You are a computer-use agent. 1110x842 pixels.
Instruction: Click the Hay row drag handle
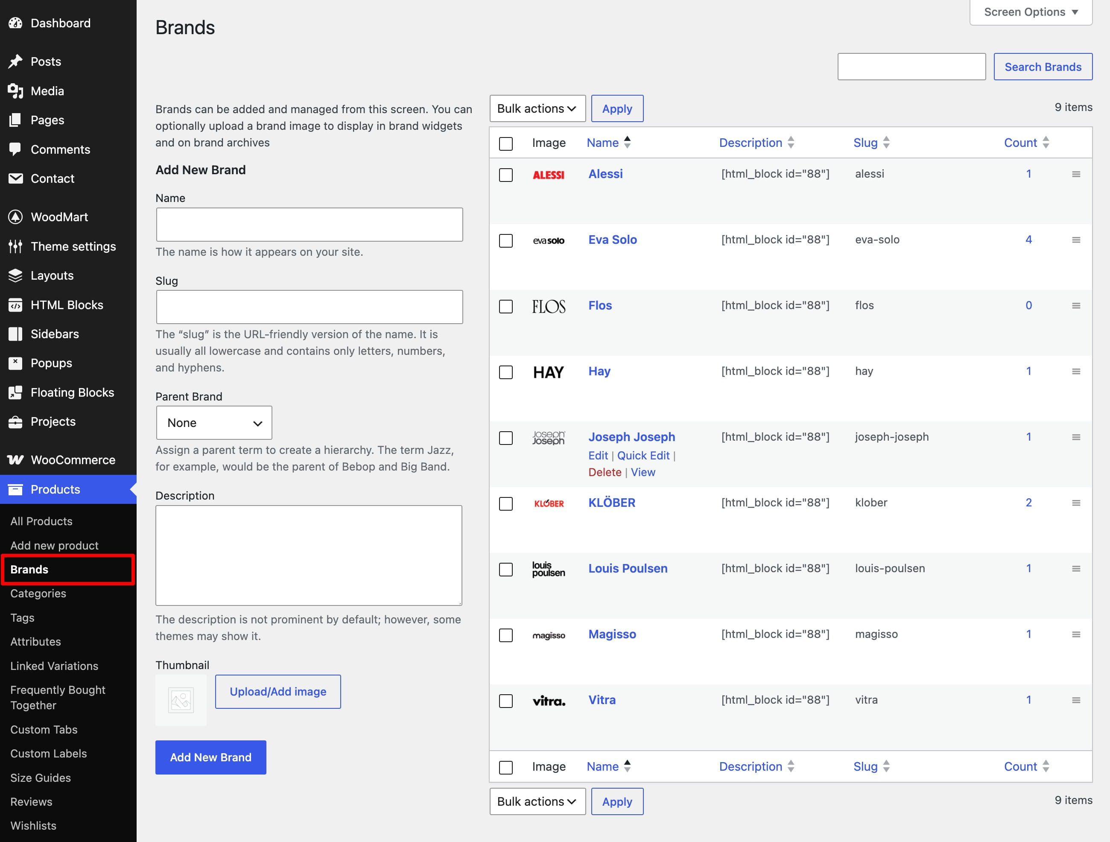(1076, 371)
